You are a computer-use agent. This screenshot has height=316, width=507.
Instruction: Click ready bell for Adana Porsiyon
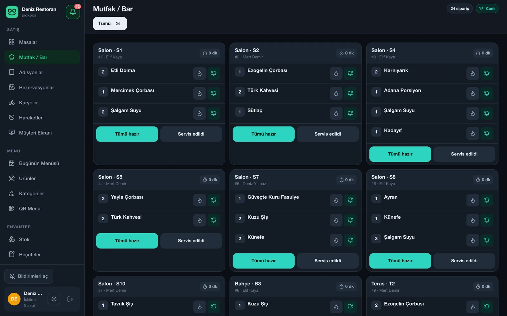487,94
